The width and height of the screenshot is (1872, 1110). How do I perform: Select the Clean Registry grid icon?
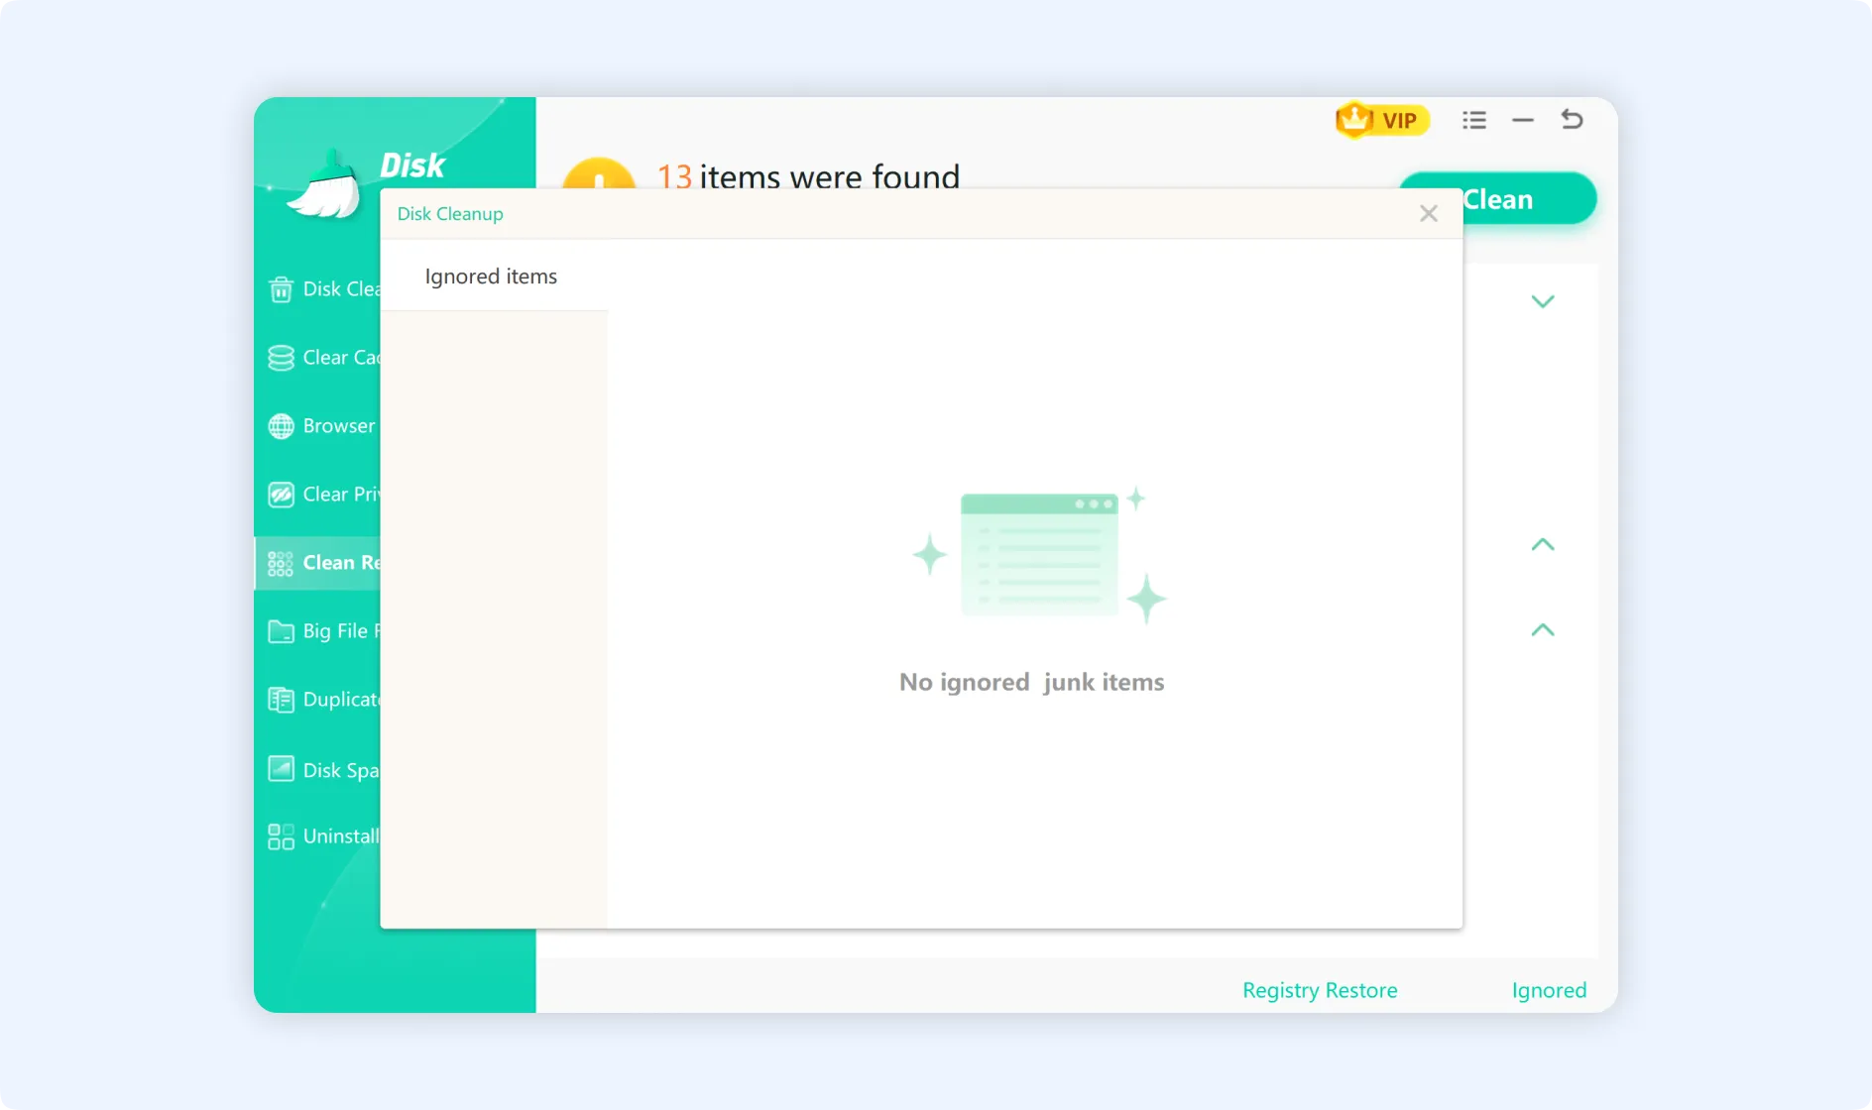281,563
